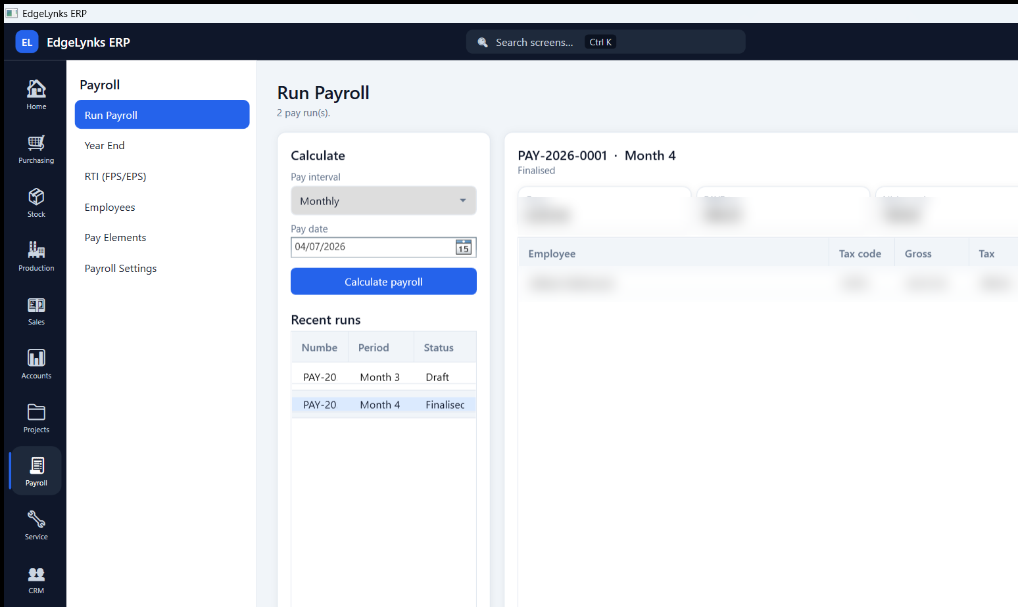Sort recent runs by Period column
The height and width of the screenshot is (607, 1018).
pyautogui.click(x=381, y=348)
